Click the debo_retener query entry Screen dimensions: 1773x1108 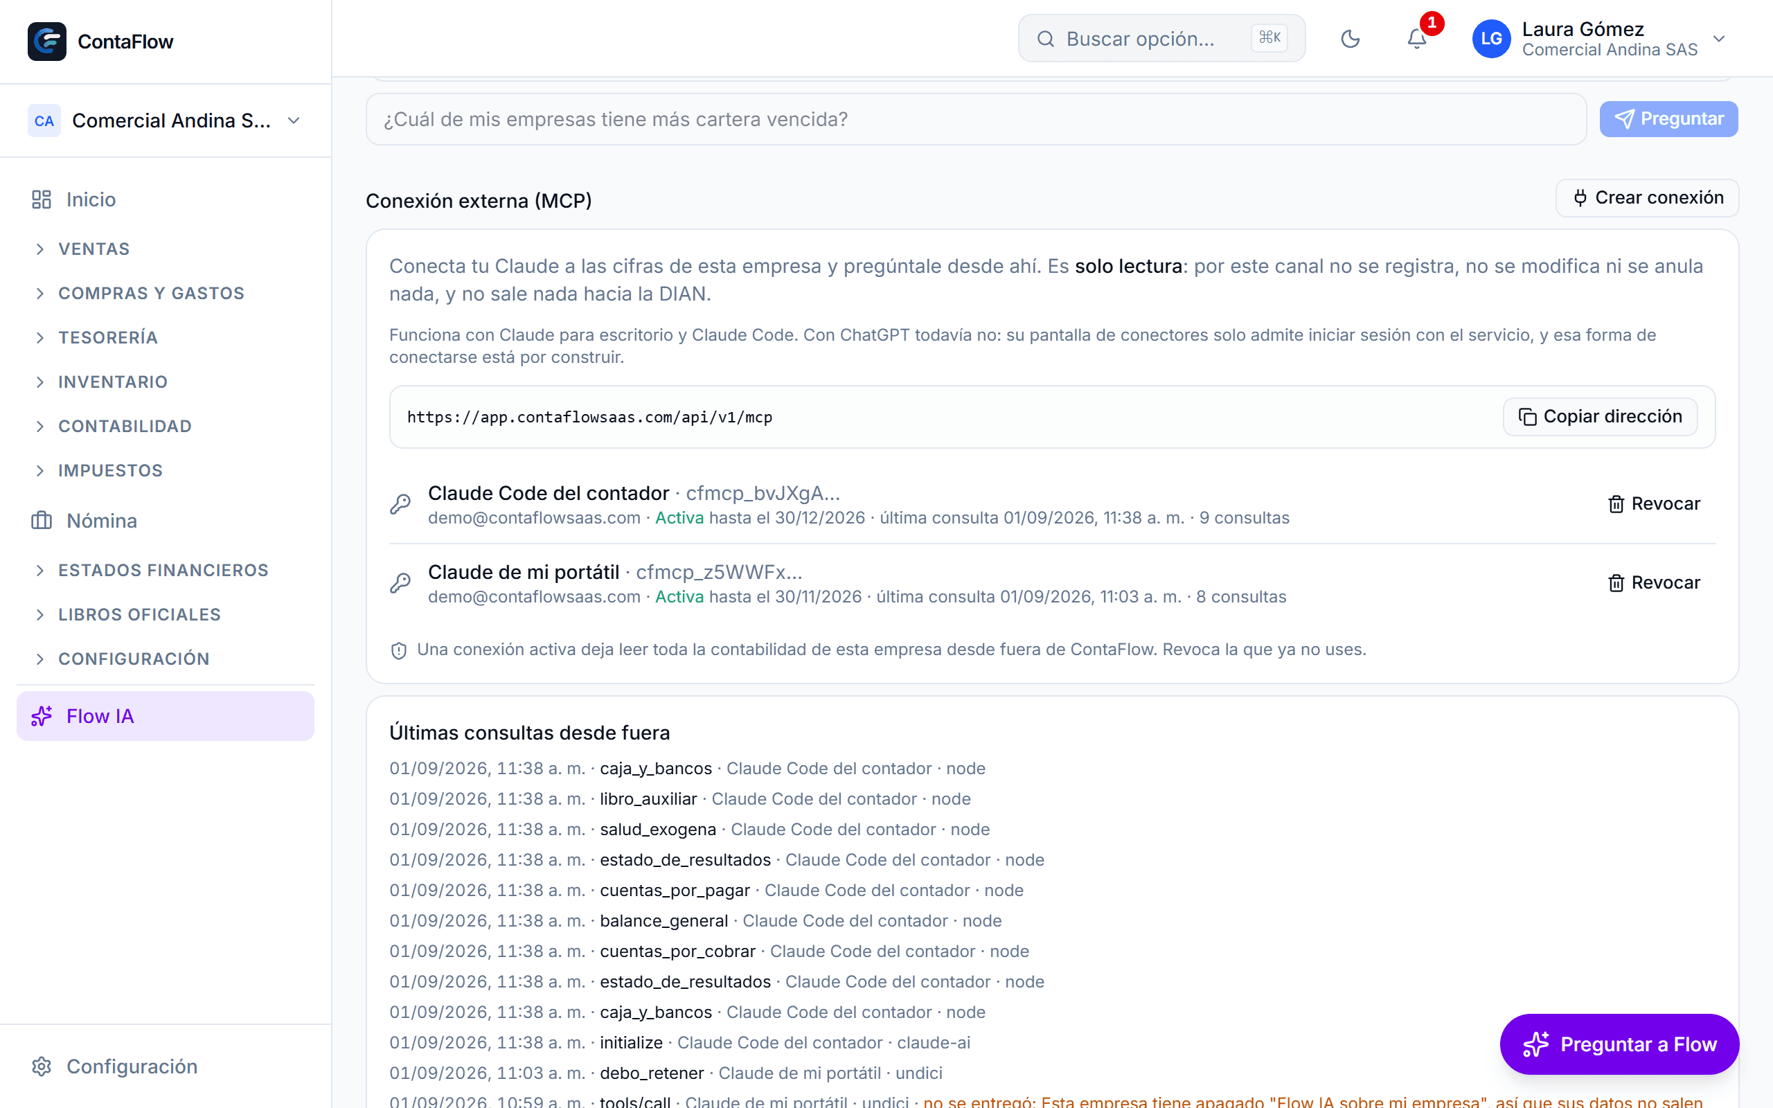652,1073
